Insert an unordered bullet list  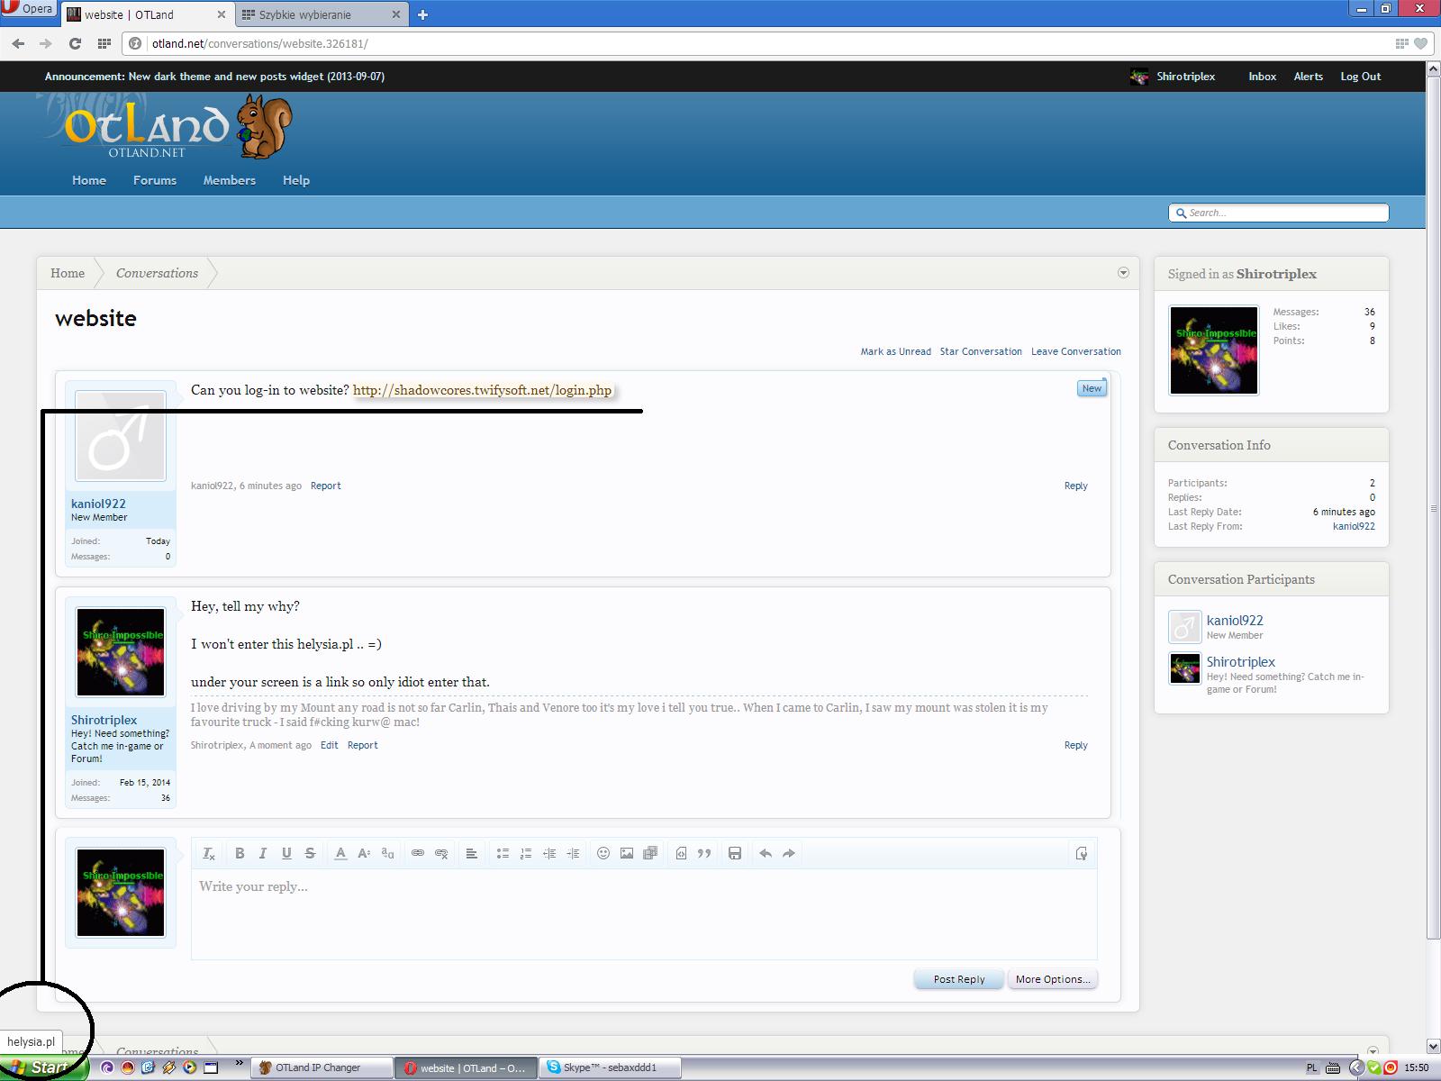(503, 853)
